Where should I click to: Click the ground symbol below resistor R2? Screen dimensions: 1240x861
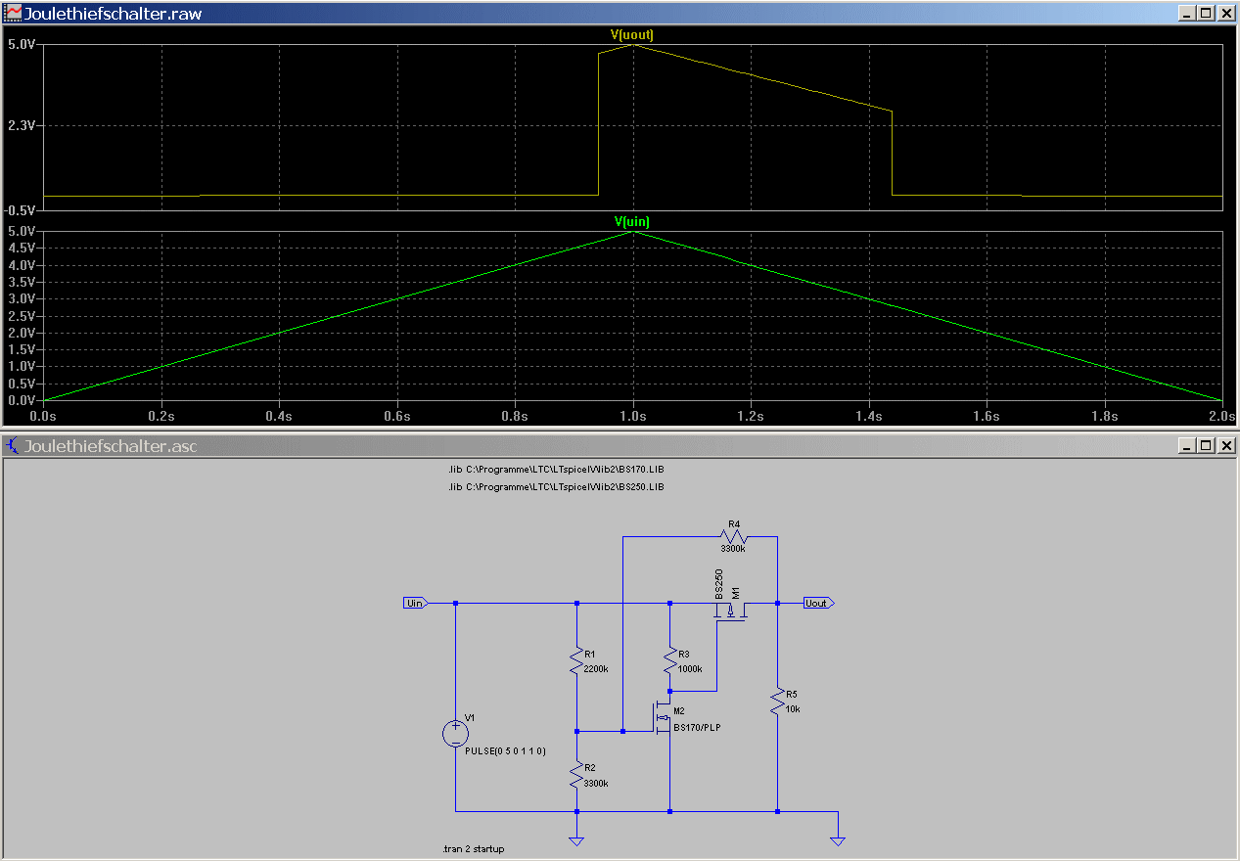pos(577,840)
